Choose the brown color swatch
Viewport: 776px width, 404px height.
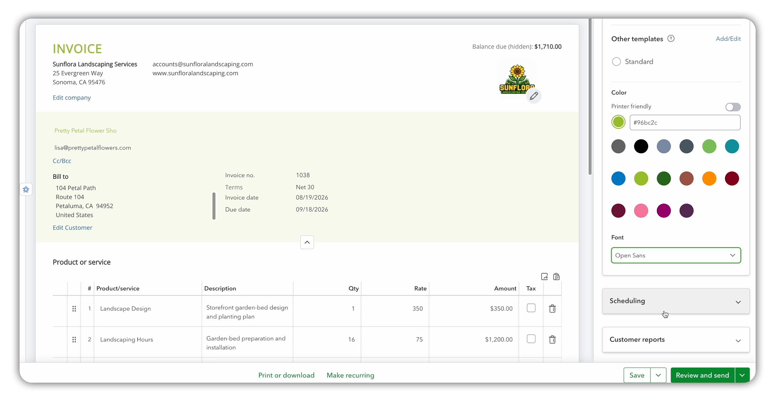tap(686, 179)
